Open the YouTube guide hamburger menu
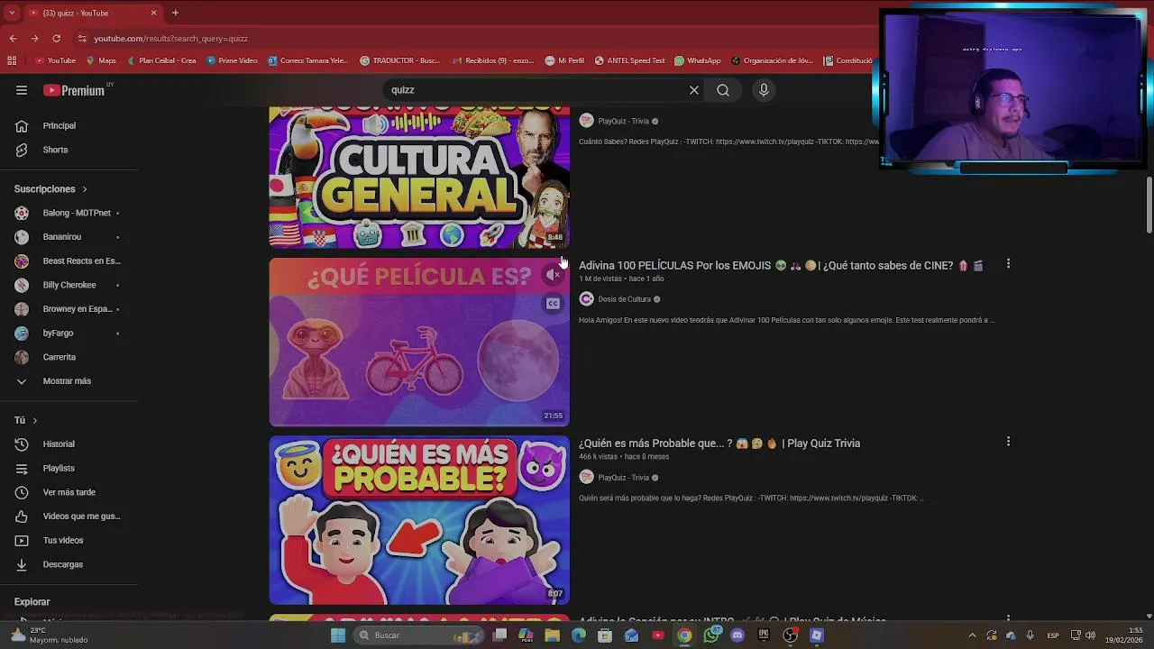 22,90
